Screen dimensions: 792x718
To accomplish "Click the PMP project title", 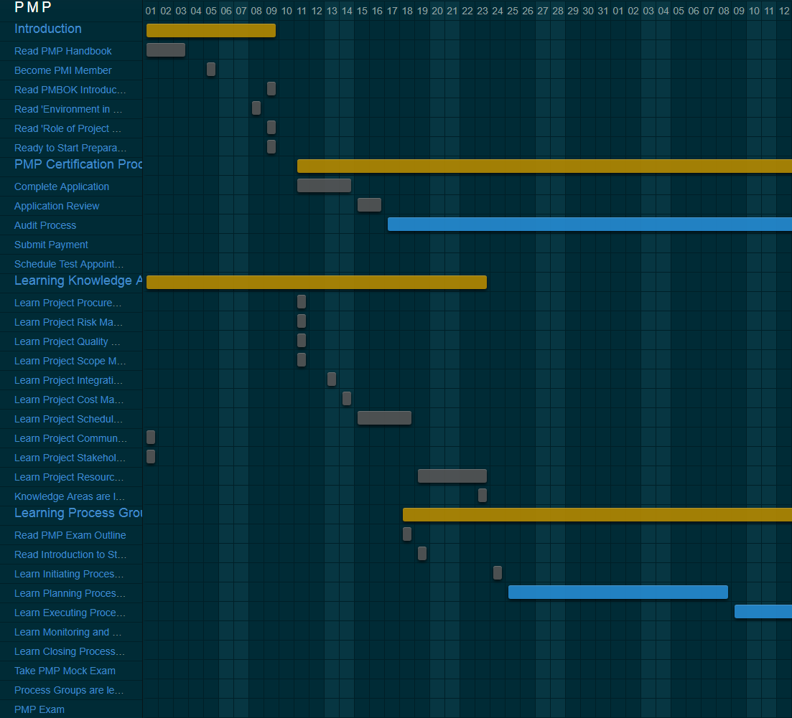I will click(x=33, y=8).
